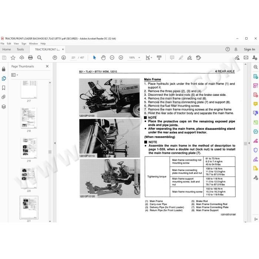
Task: Close the TRACTOR,FRONT document tab
Action: pyautogui.click(x=63, y=49)
